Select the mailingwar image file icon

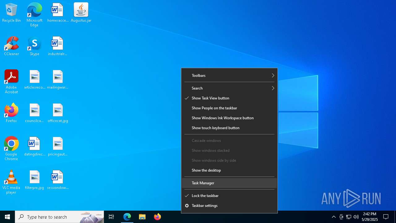click(58, 80)
